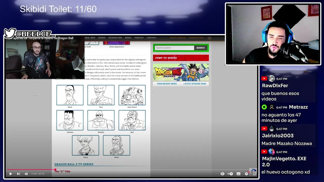Click the eye icon in the player controls

point(222,174)
